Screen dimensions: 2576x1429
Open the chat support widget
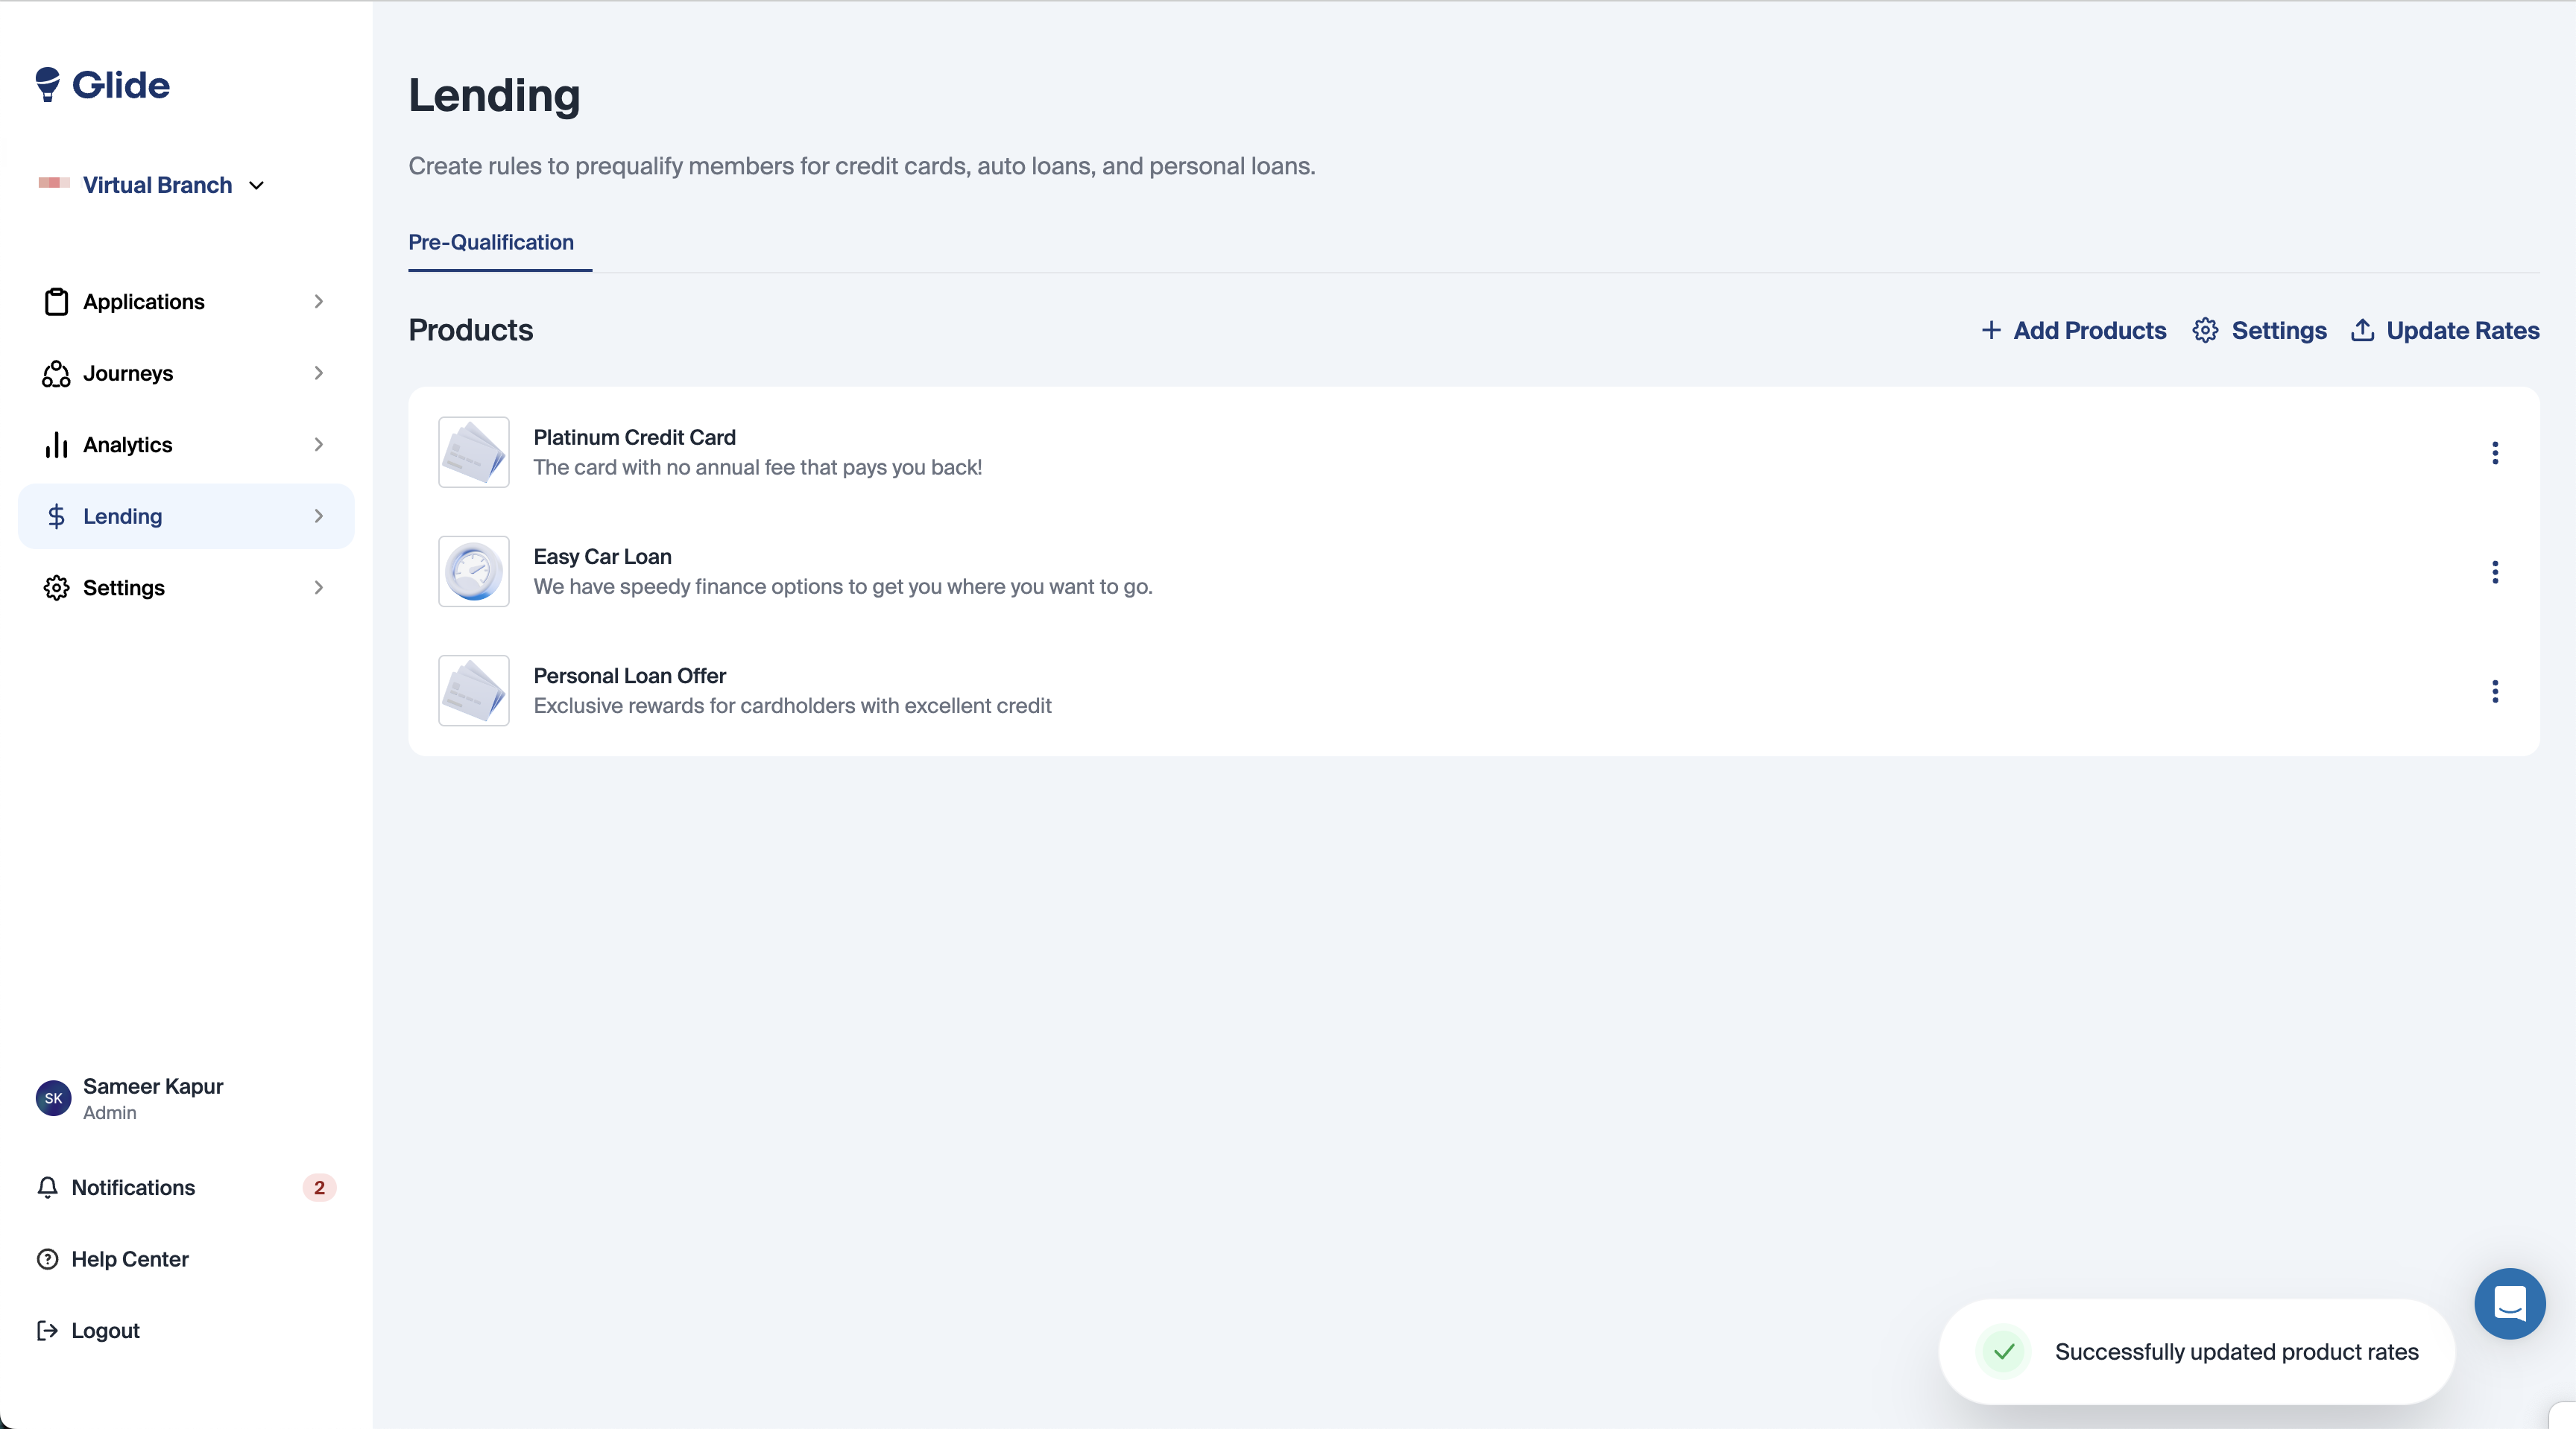tap(2509, 1303)
